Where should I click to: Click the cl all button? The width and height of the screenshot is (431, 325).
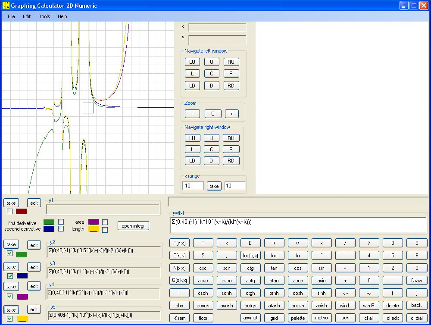point(369,318)
